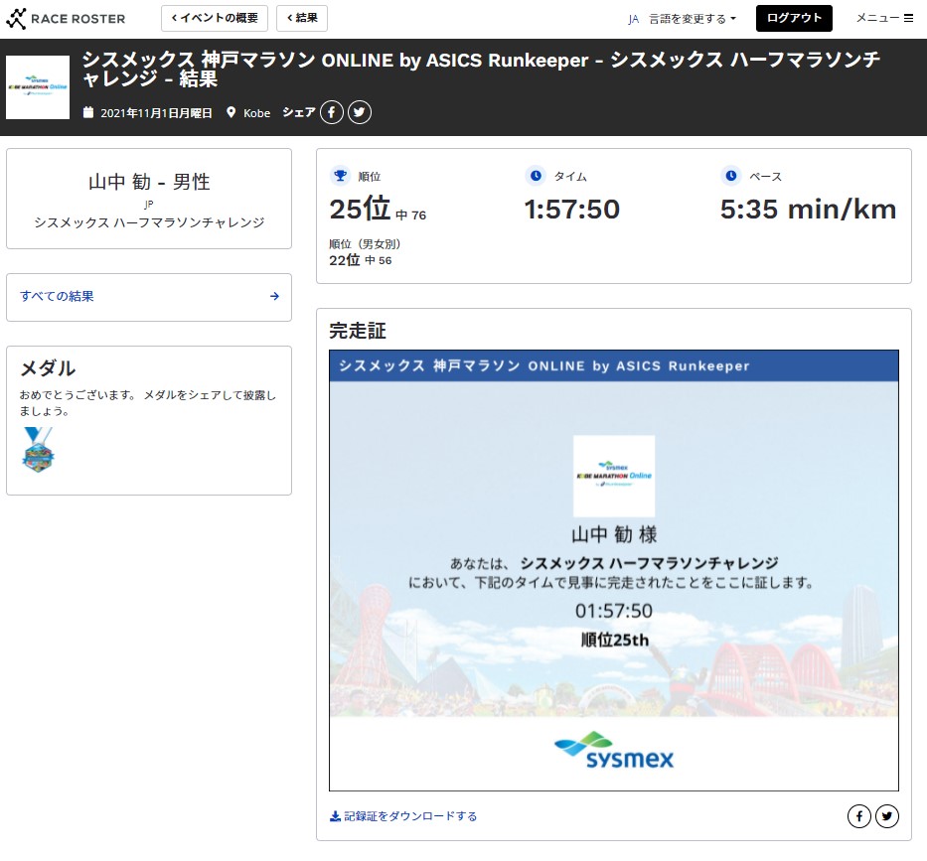Click the sysmex logo on certificate
This screenshot has height=861, width=927.
(x=614, y=751)
